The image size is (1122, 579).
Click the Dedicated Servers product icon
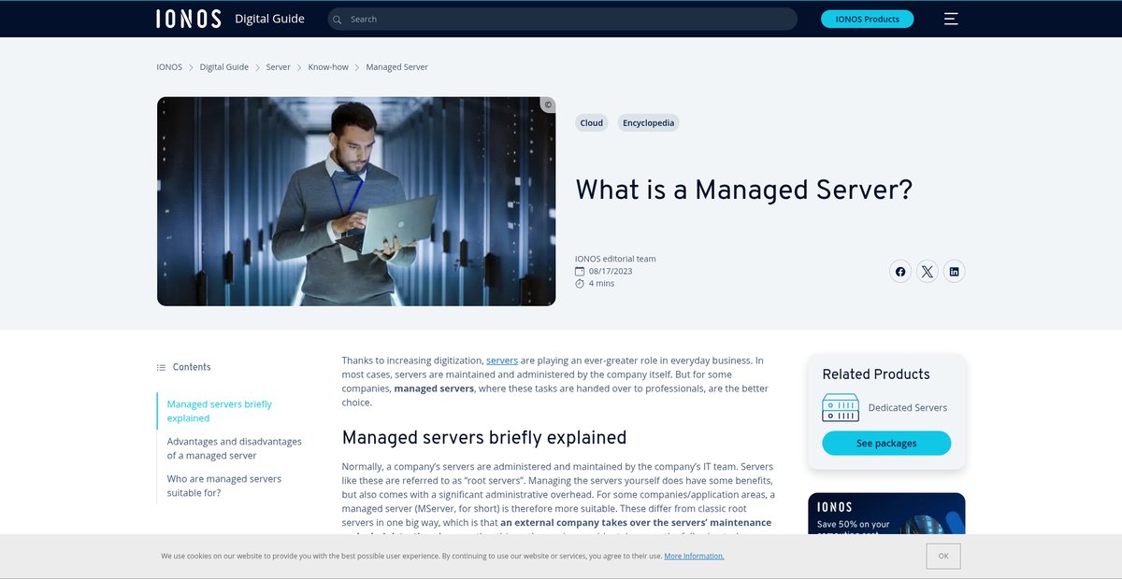pyautogui.click(x=841, y=407)
